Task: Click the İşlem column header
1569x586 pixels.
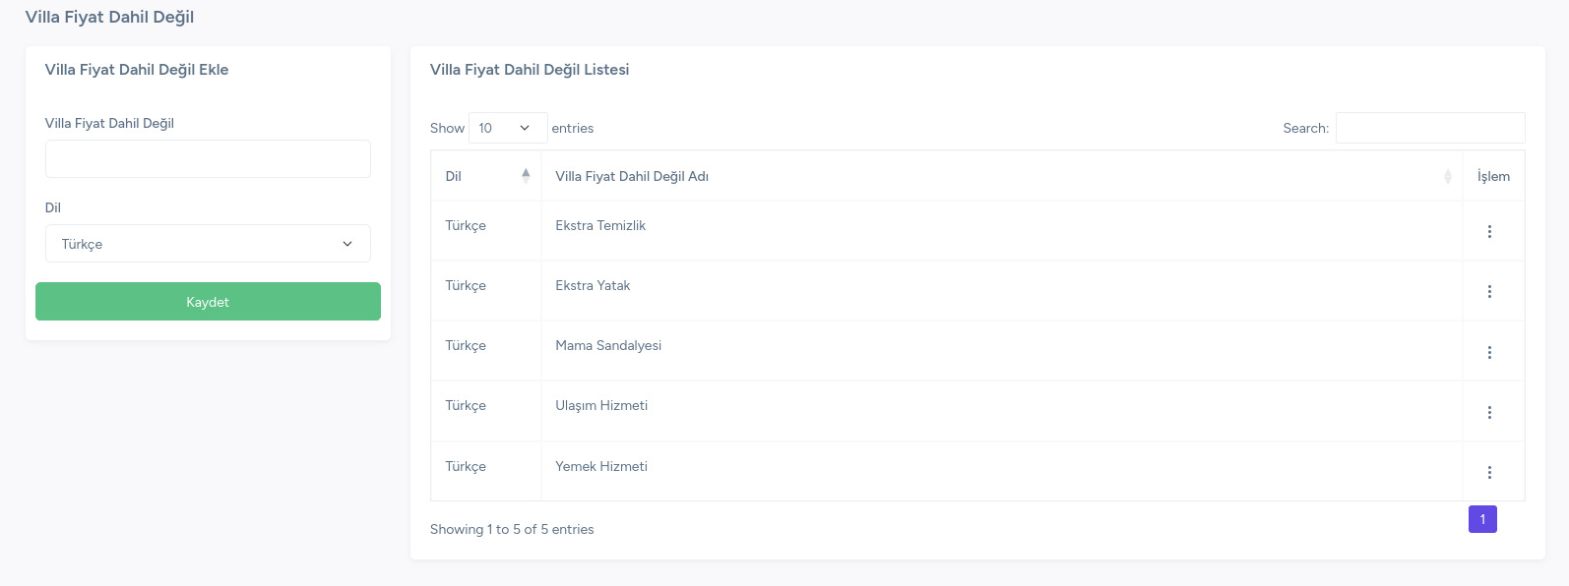Action: point(1493,176)
